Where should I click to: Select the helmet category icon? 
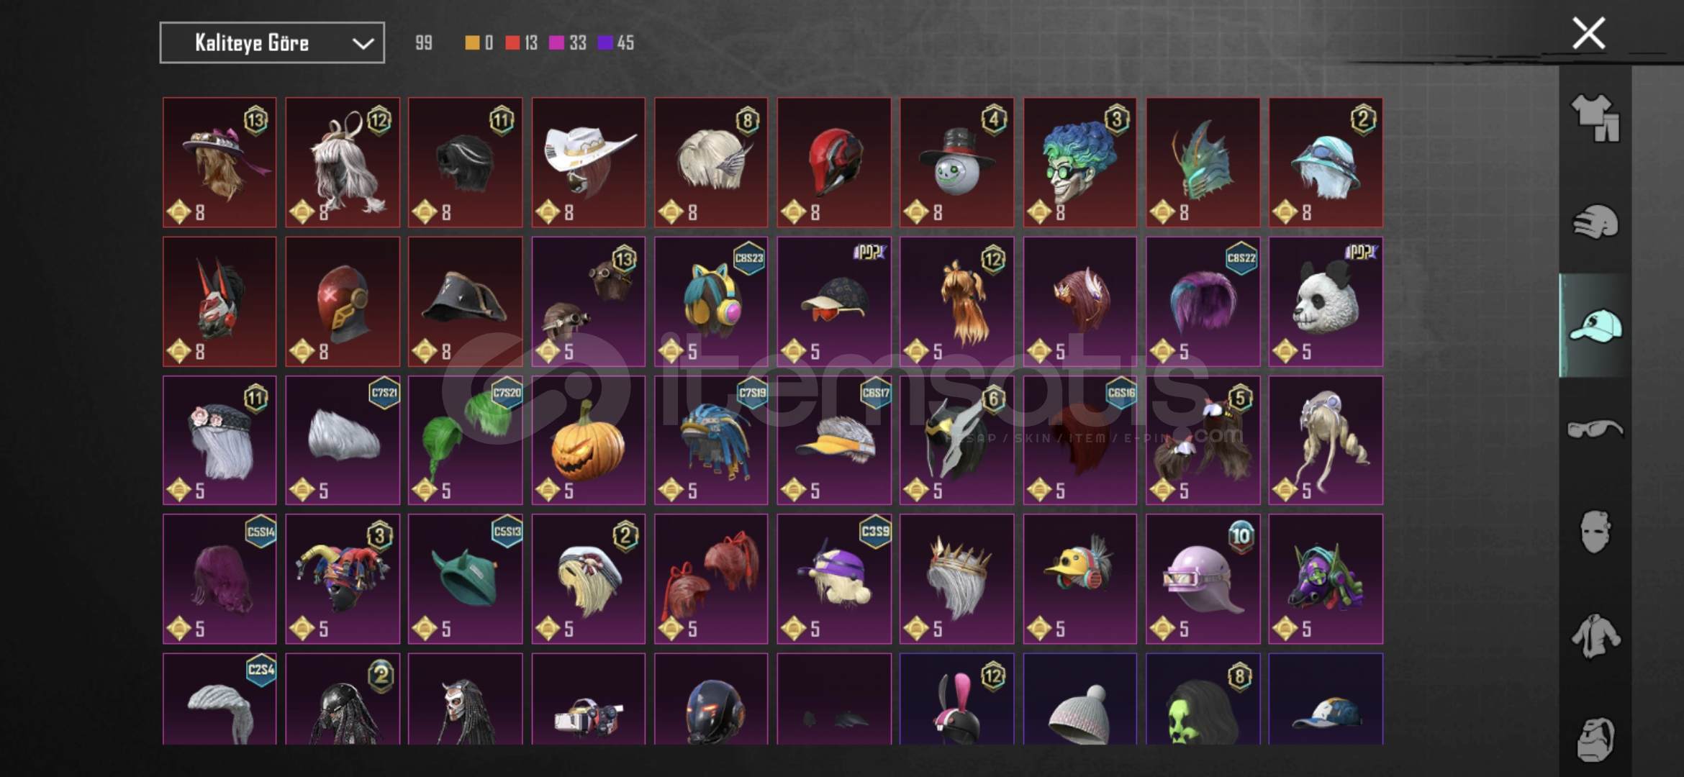[1595, 222]
